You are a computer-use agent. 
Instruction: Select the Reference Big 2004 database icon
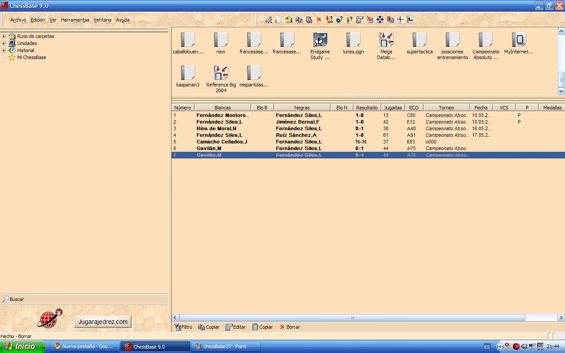point(221,79)
